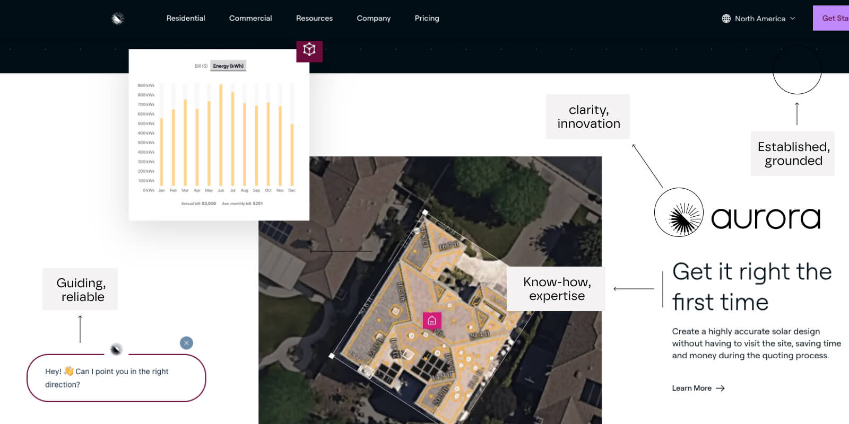
Task: Click the large circled Aurora logo mark
Action: [679, 212]
